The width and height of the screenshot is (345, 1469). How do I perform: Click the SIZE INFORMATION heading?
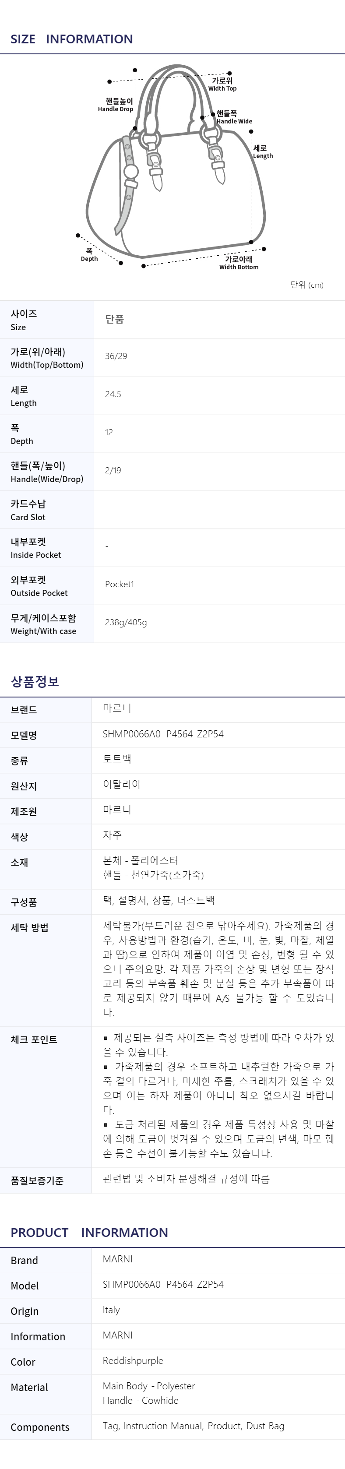[x=71, y=39]
